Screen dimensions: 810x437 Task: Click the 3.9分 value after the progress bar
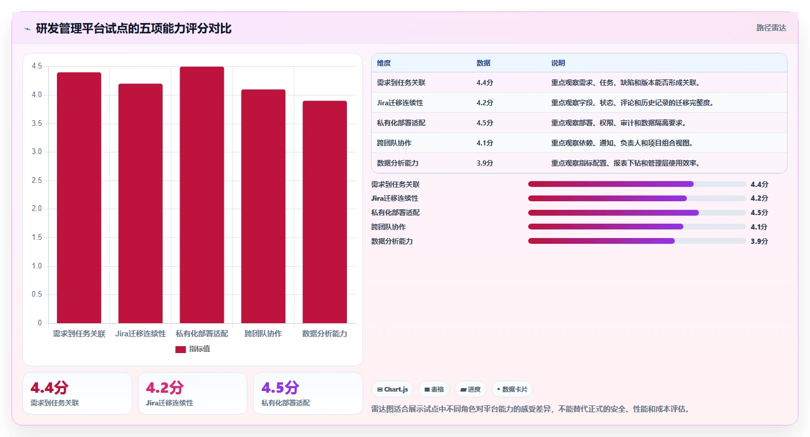click(759, 241)
